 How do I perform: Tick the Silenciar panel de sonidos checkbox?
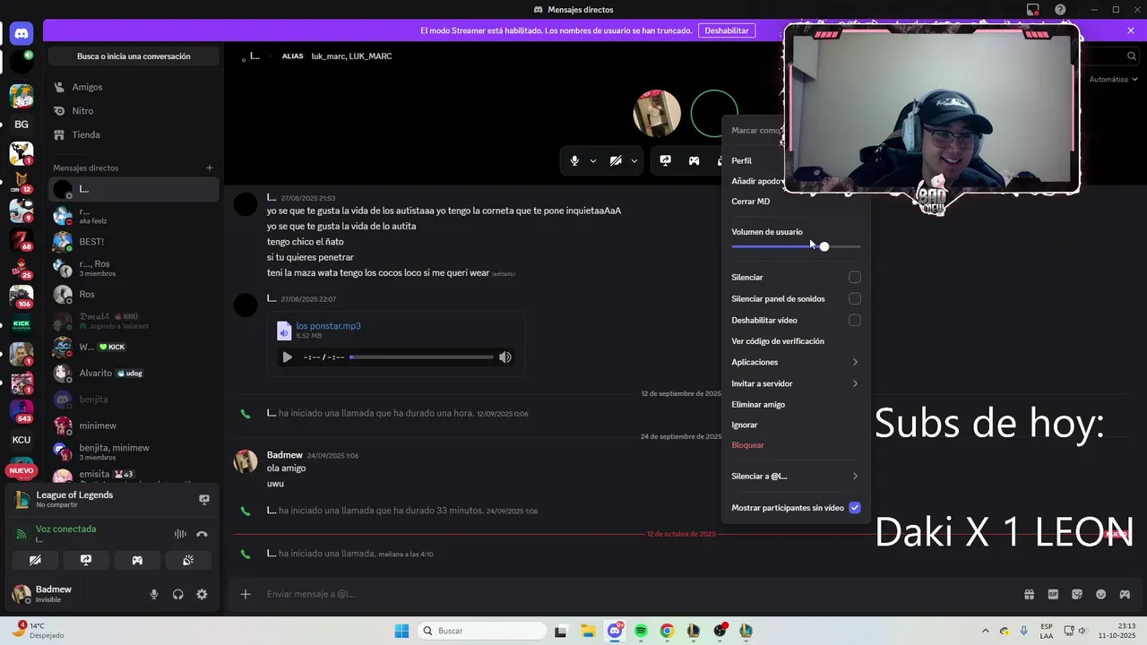click(x=855, y=299)
